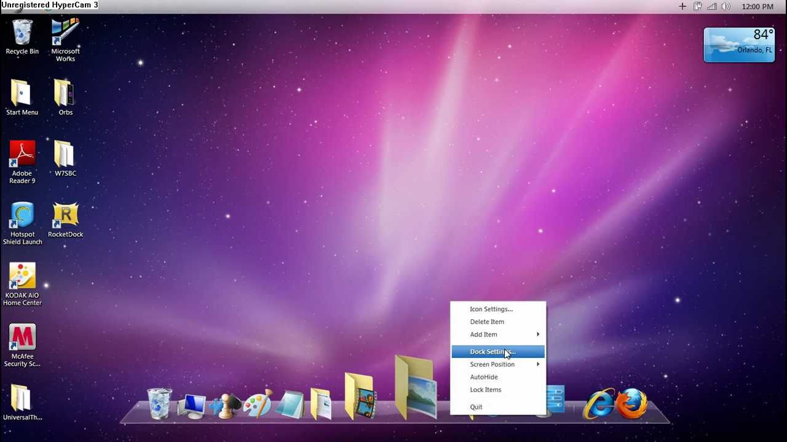Image resolution: width=787 pixels, height=442 pixels.
Task: Open Dock Settings from the context menu
Action: tap(492, 352)
